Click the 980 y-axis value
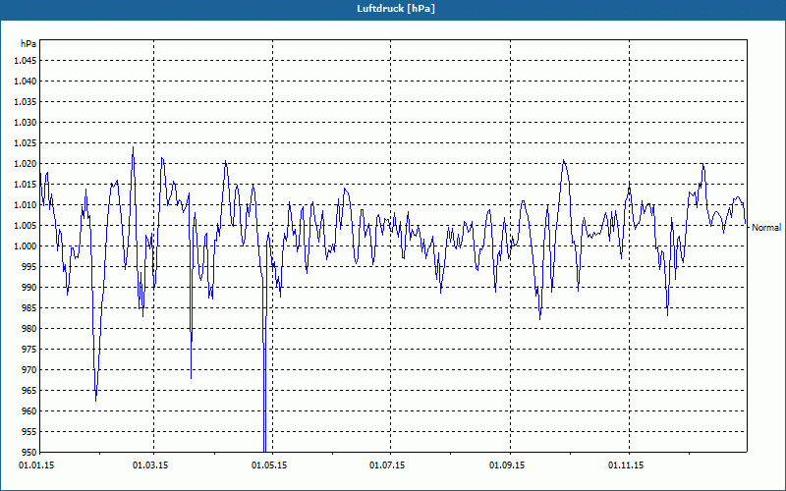Image resolution: width=786 pixels, height=491 pixels. click(x=29, y=329)
